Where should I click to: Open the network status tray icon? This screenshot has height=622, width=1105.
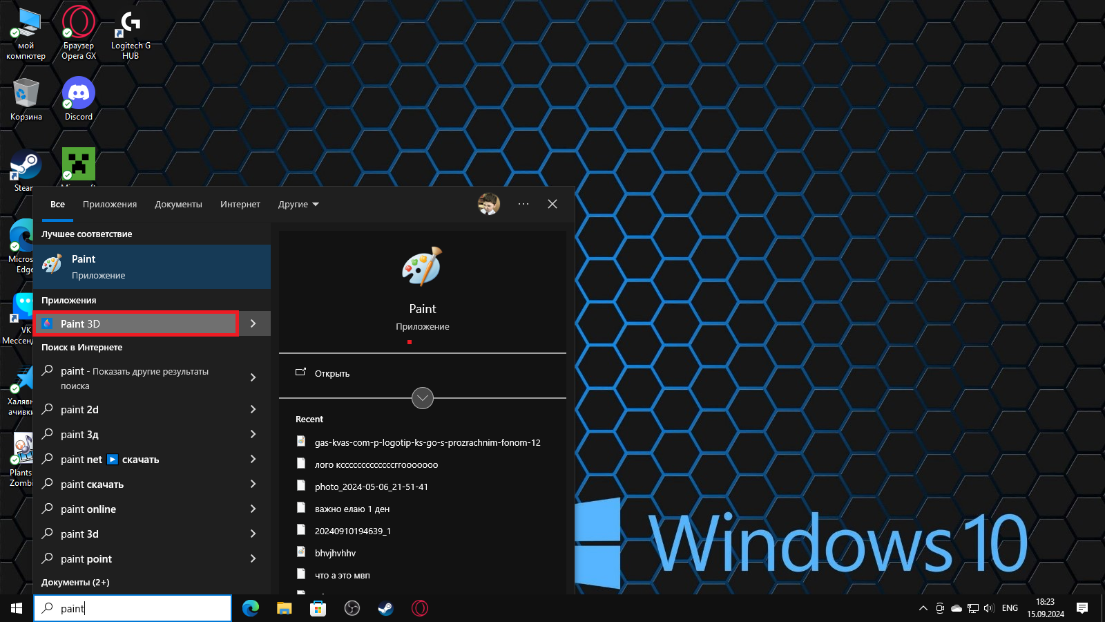pyautogui.click(x=973, y=608)
